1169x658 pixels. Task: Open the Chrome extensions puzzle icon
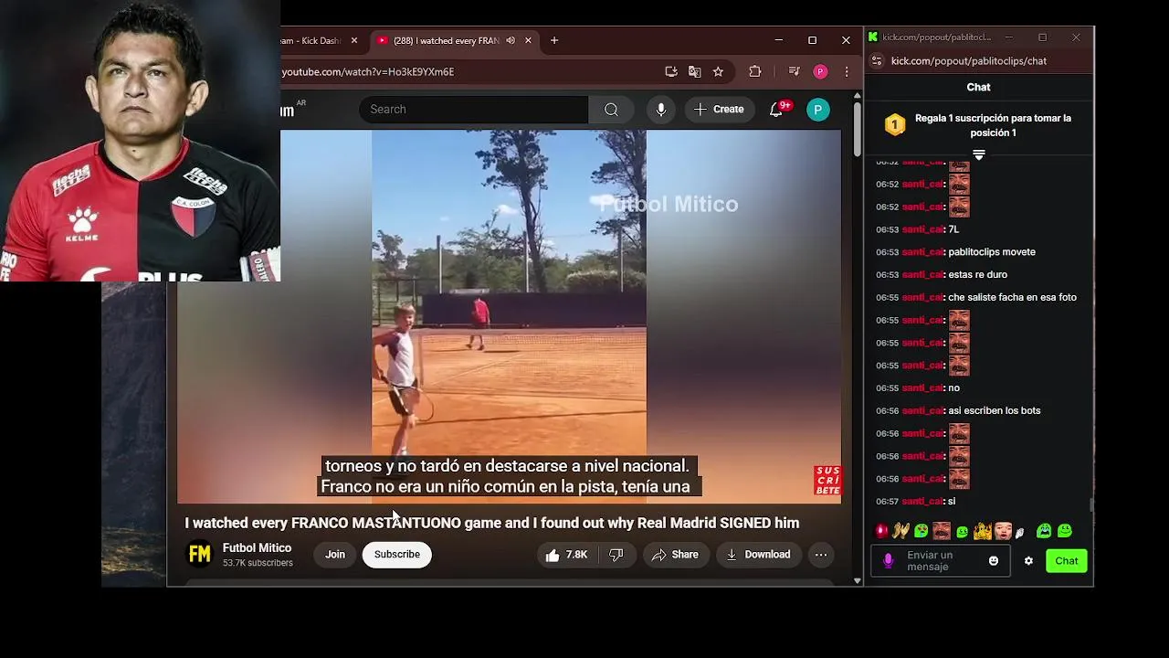[x=754, y=71]
